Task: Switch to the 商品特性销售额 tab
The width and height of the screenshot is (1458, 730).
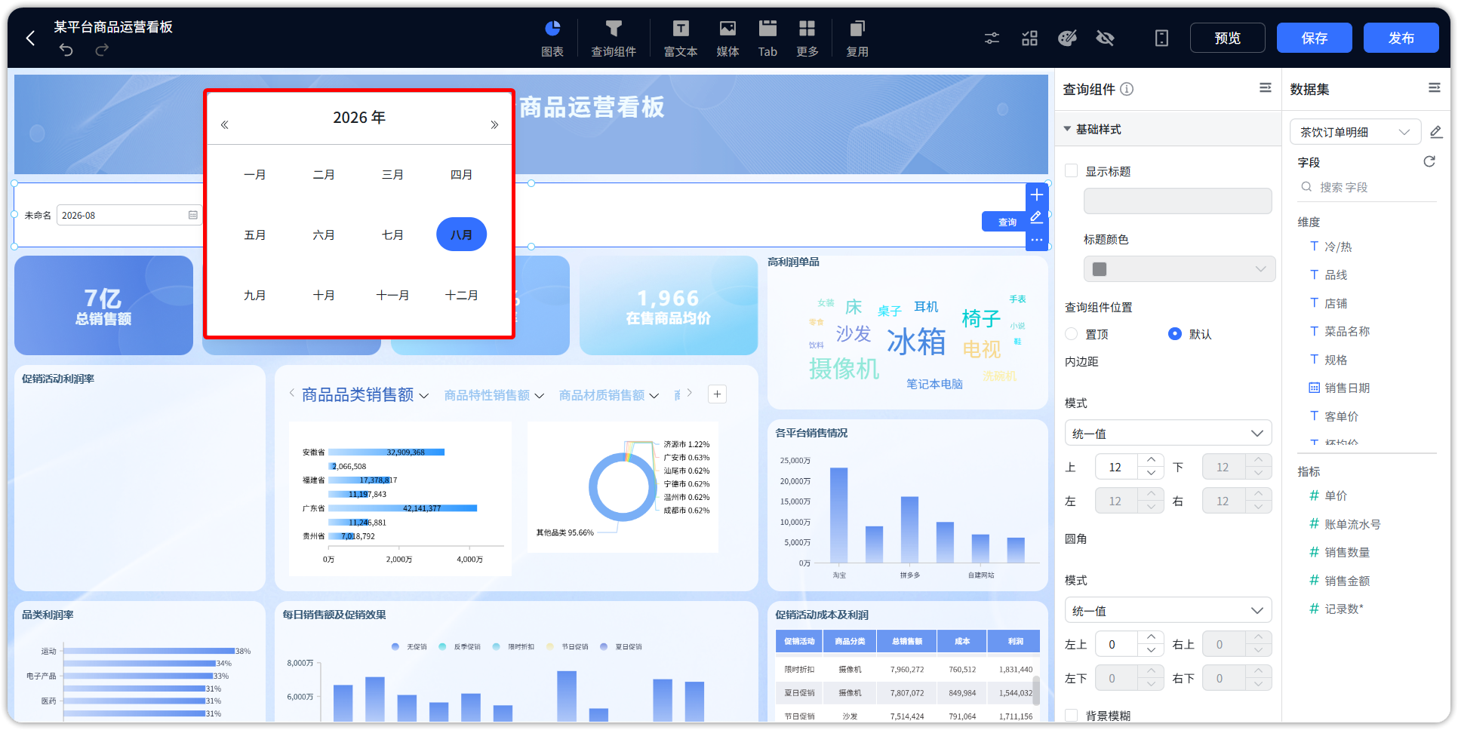Action: 487,395
